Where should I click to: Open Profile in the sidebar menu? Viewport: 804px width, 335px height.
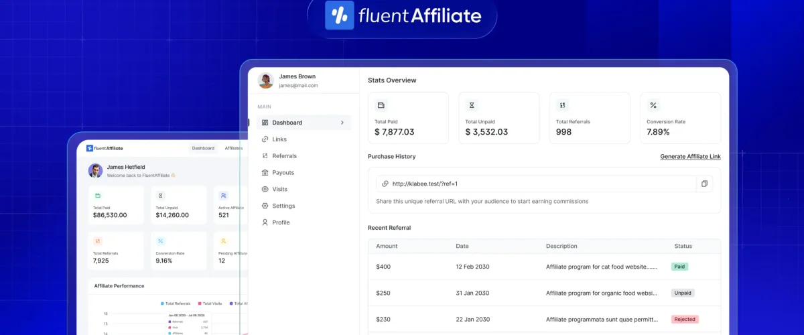[x=281, y=222]
